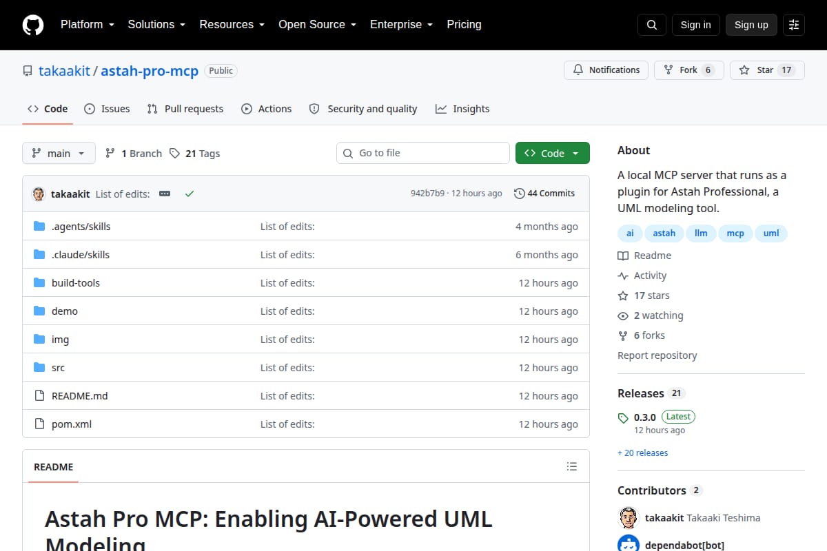Screen dimensions: 827x551
Task: Click takaakit avatar in commit bar
Action: pyautogui.click(x=39, y=194)
